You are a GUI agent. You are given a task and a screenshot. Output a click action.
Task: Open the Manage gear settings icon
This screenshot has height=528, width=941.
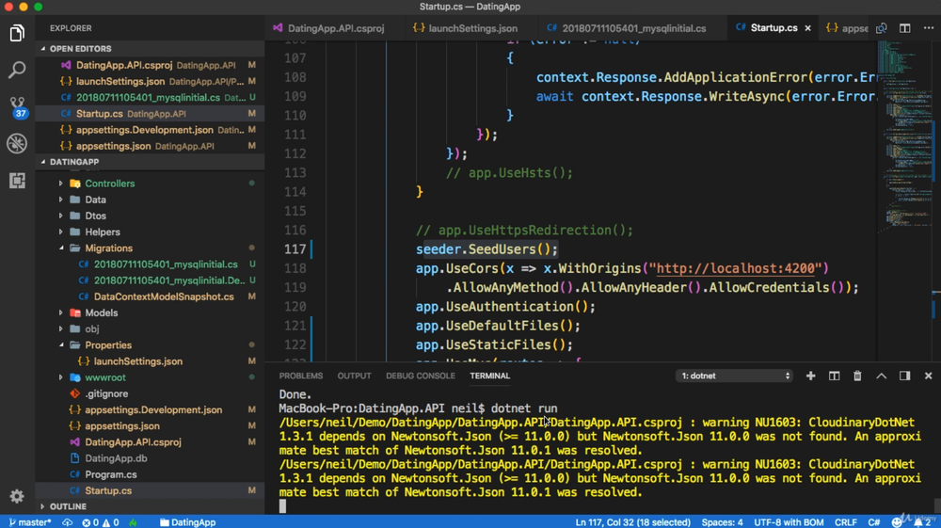pos(17,496)
